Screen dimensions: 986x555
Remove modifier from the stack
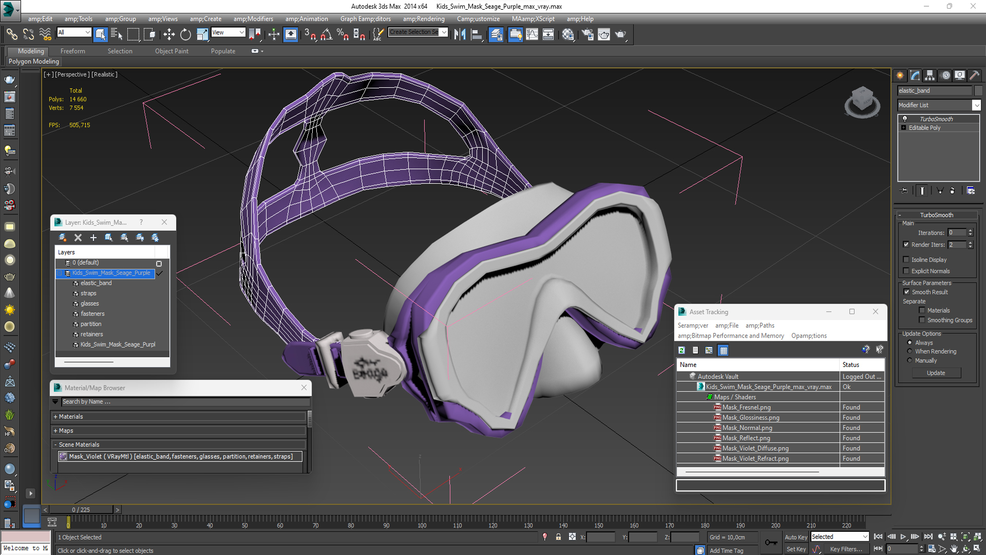point(953,191)
